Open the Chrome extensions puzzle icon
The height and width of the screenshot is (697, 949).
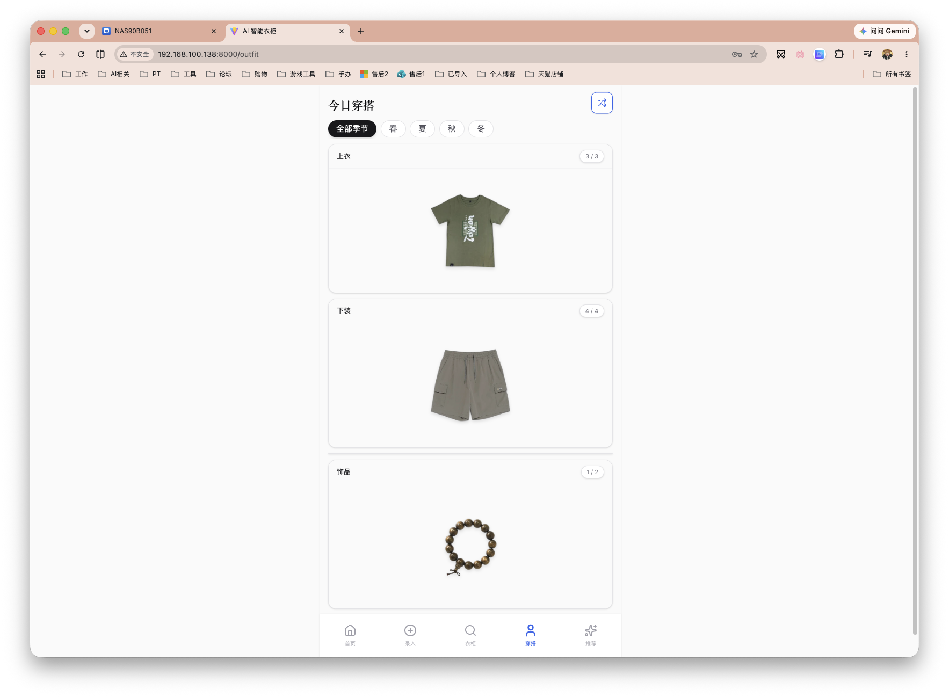pos(839,54)
